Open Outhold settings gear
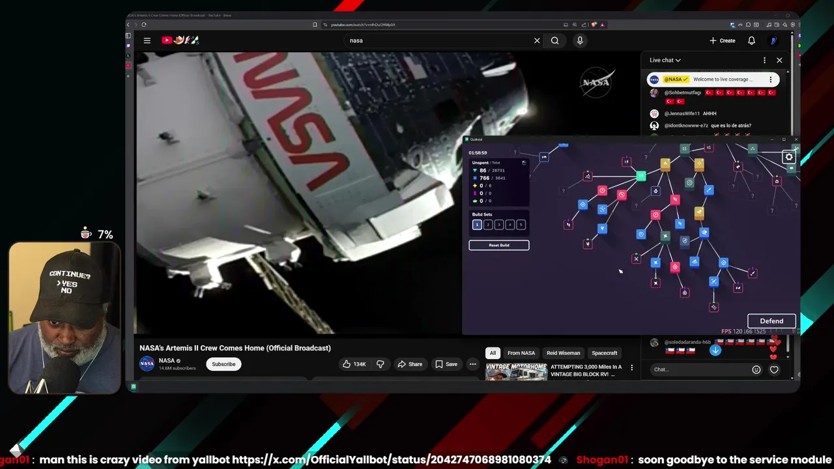 (789, 157)
